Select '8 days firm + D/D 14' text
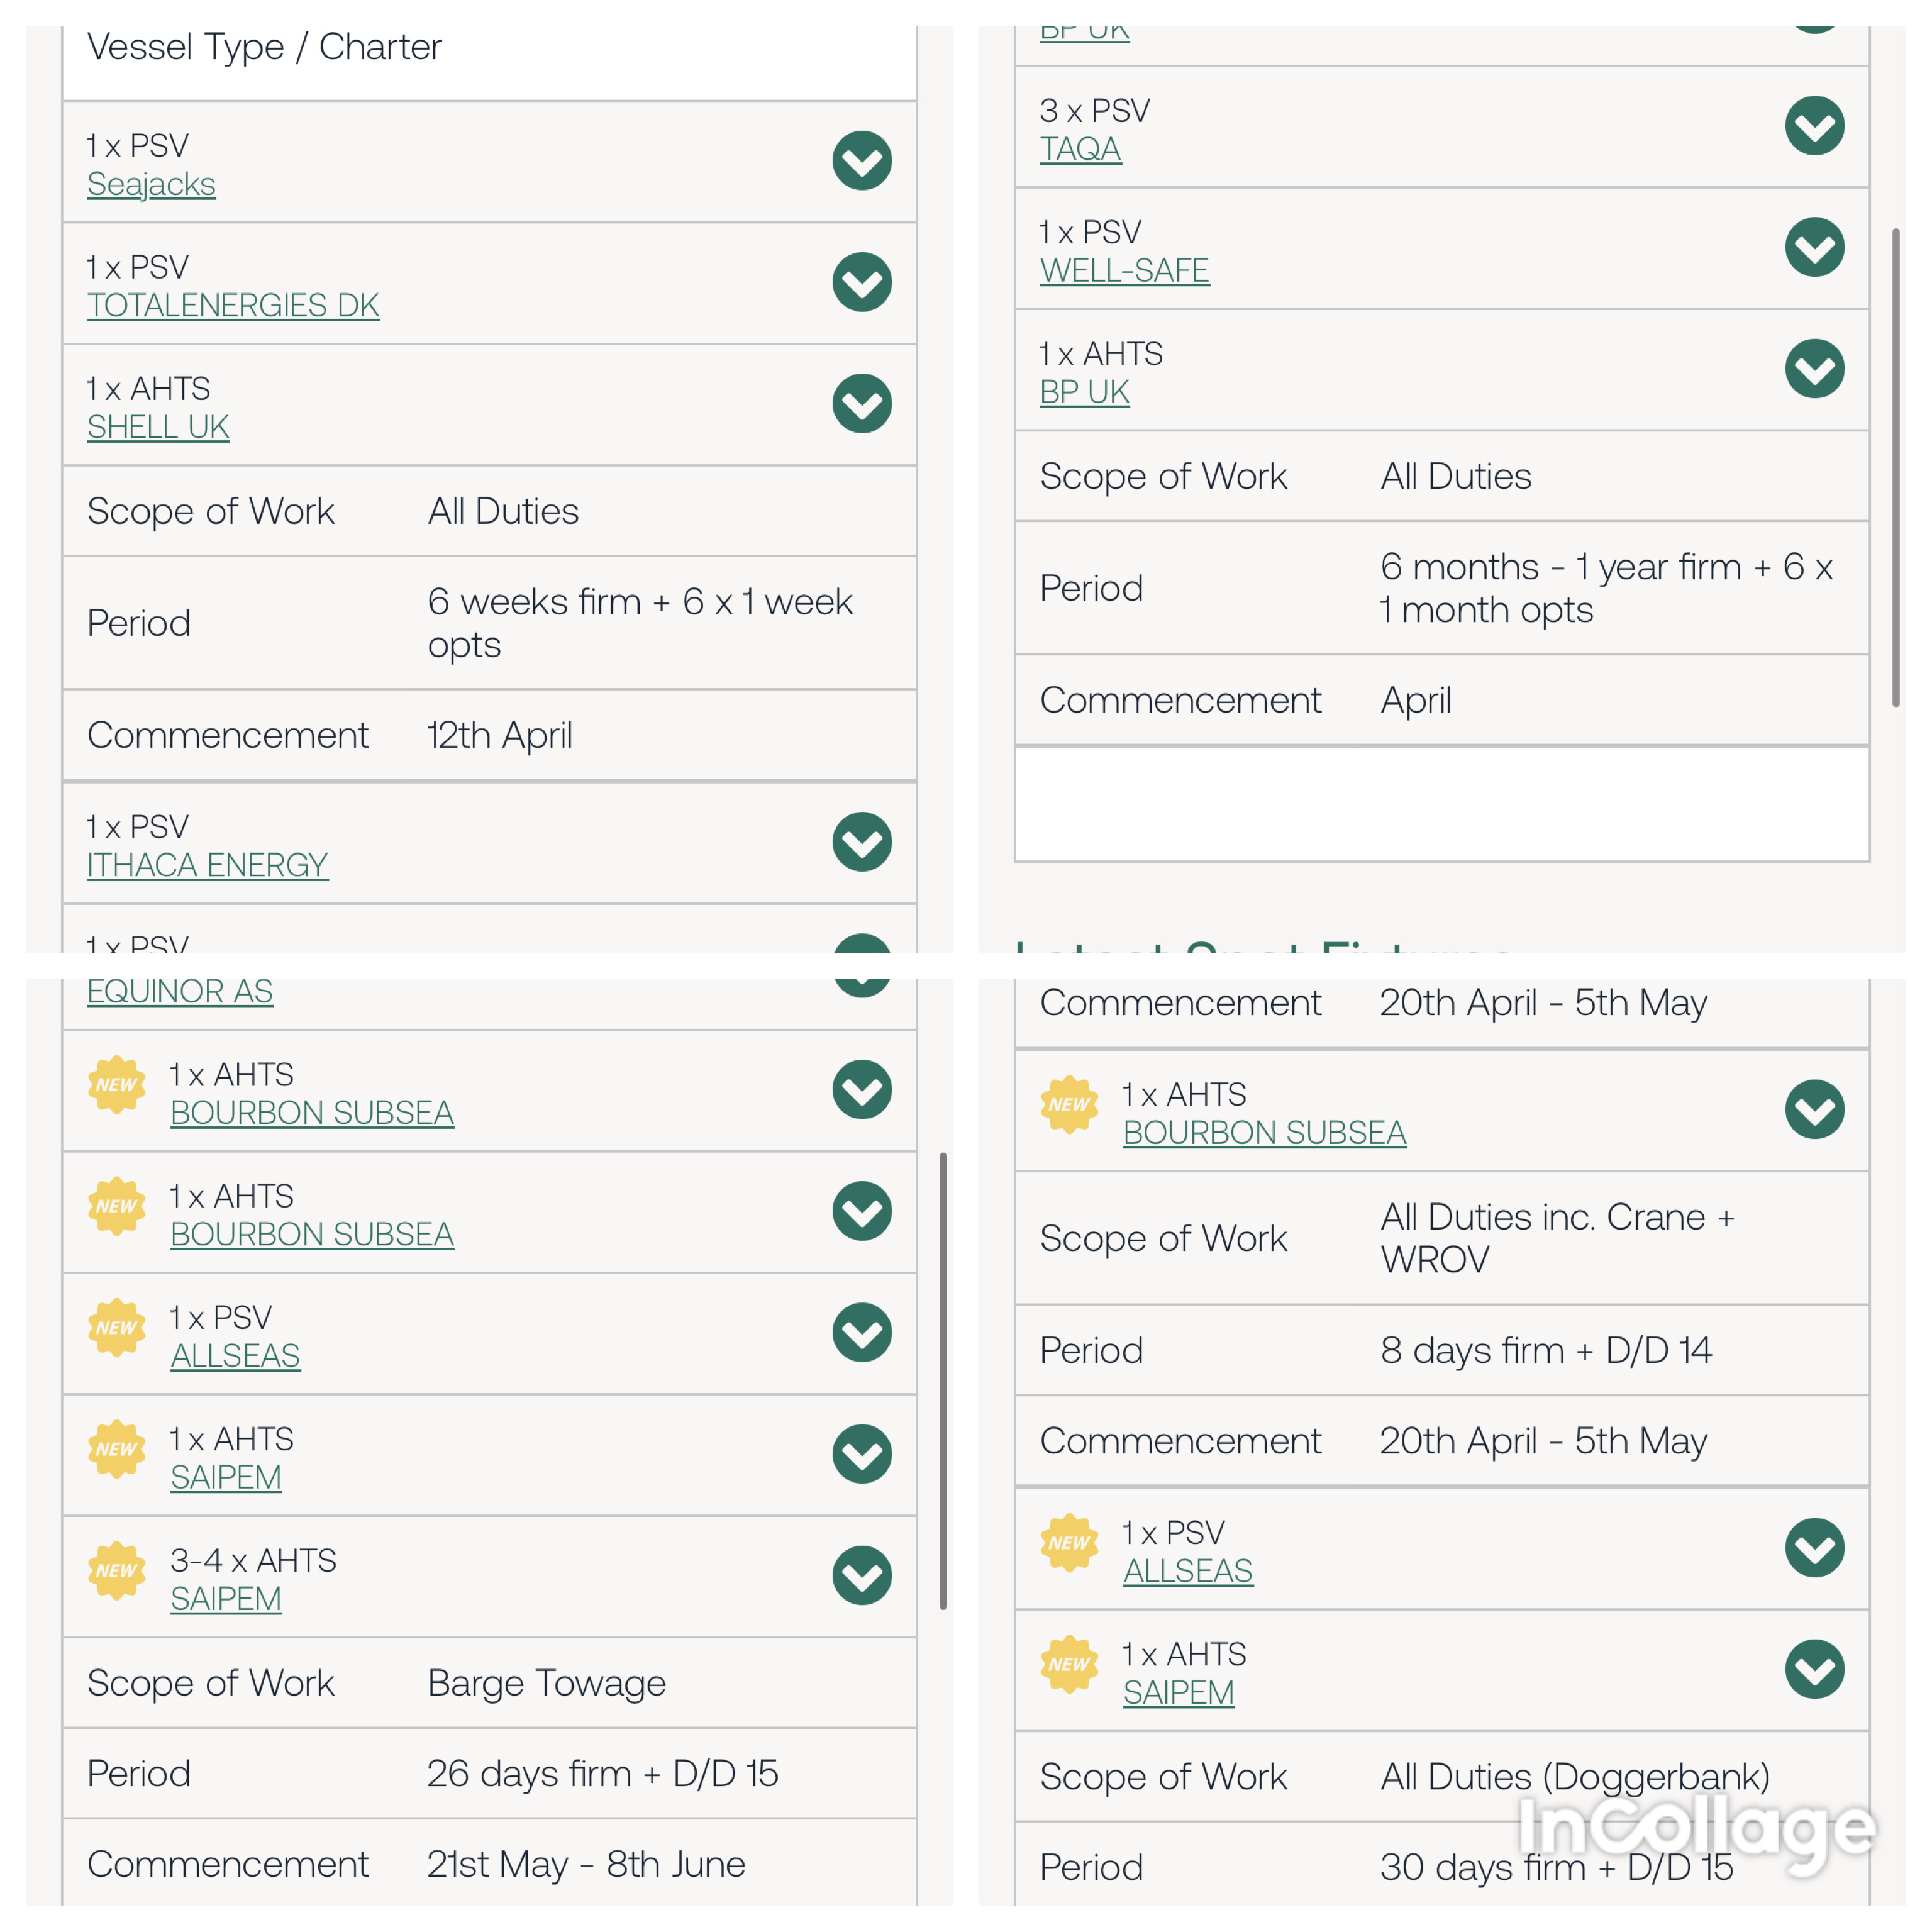 [1546, 1351]
